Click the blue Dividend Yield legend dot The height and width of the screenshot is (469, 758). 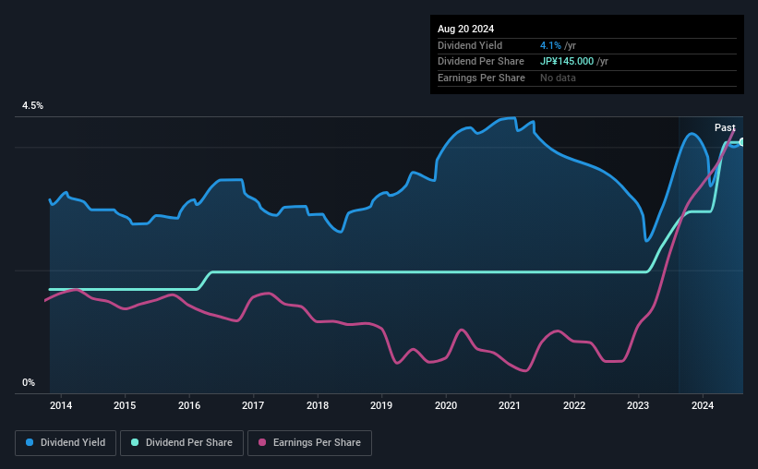coord(30,442)
